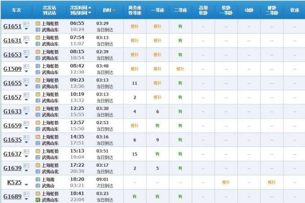This screenshot has height=203, width=305.
Task: Click 有 second class cell for G1651
Action: pyautogui.click(x=180, y=26)
